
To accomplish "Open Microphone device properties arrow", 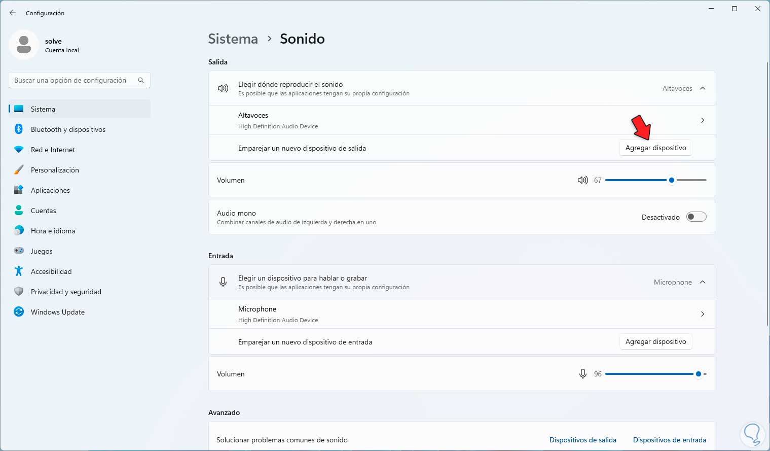I will tap(703, 314).
